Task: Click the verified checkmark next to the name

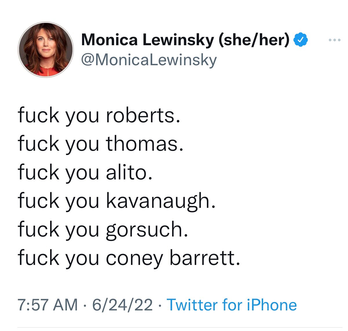Action: [300, 40]
